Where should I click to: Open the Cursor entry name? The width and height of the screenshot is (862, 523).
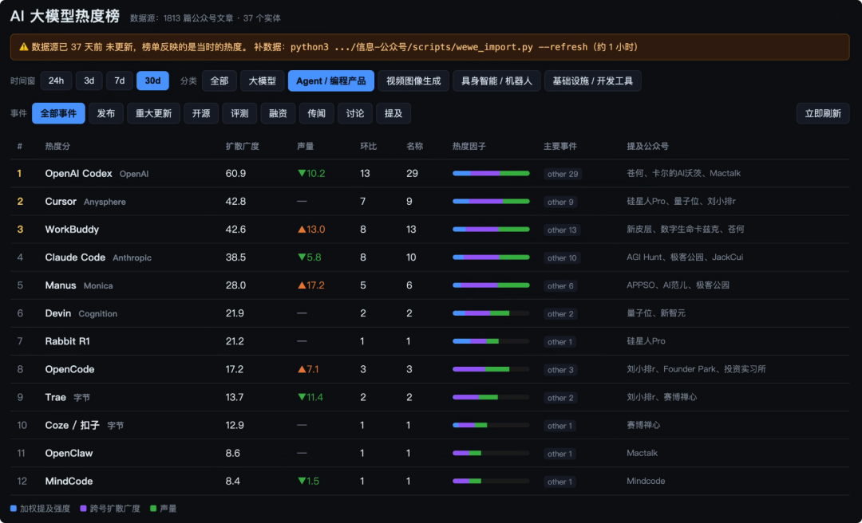tap(61, 202)
